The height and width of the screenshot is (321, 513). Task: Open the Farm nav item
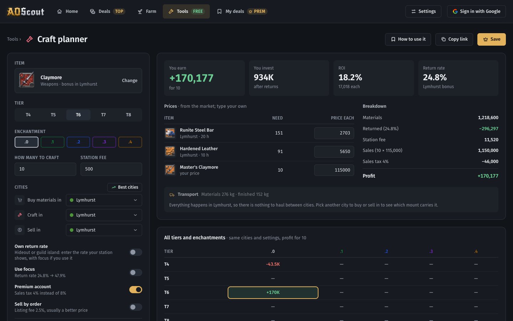pos(147,11)
